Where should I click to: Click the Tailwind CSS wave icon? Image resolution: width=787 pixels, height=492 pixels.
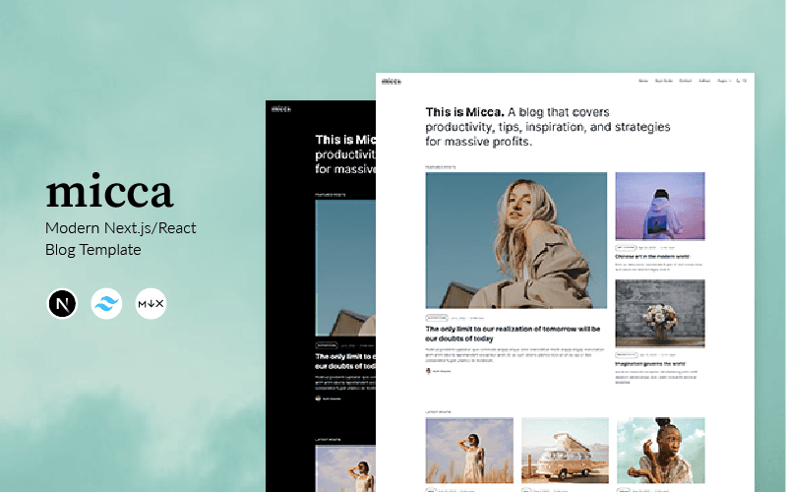[106, 304]
